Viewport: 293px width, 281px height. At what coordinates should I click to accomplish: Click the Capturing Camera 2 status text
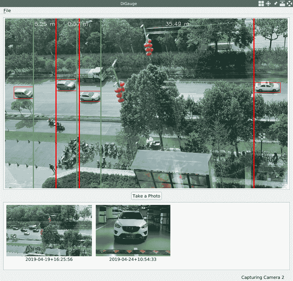click(263, 277)
